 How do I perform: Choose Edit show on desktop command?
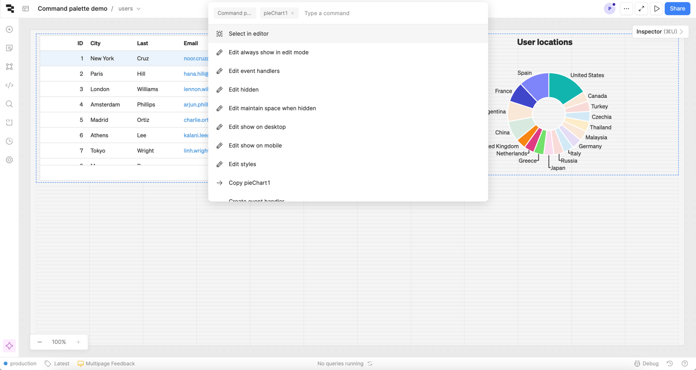tap(348, 127)
